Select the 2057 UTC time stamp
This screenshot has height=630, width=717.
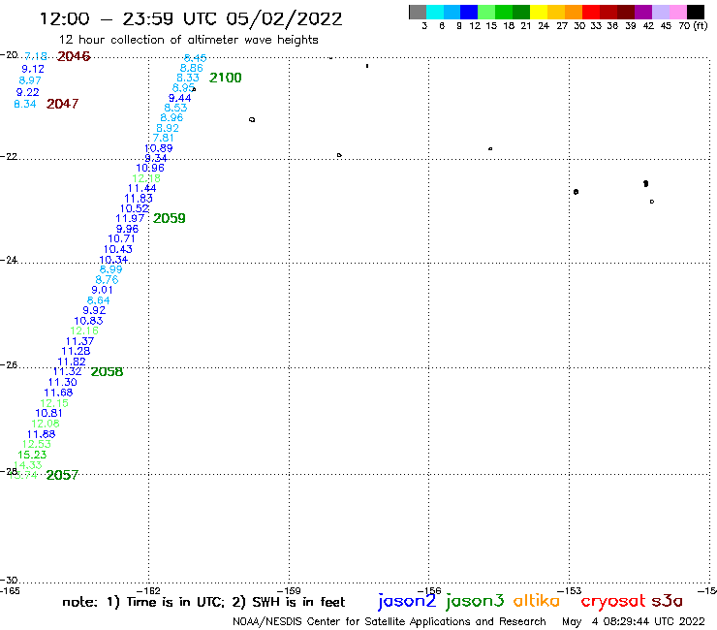point(62,475)
